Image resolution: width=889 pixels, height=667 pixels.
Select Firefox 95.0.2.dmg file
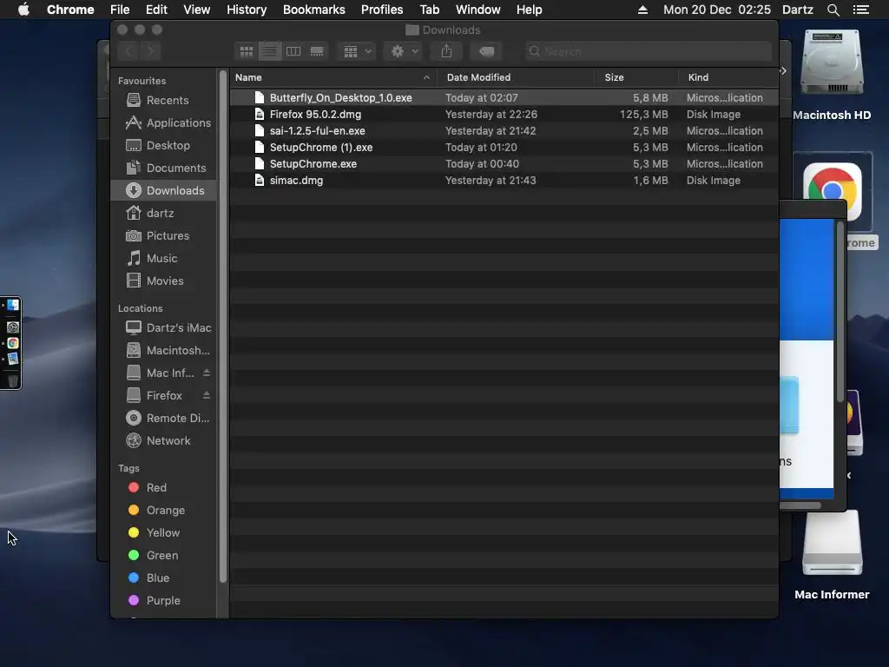tap(504, 115)
